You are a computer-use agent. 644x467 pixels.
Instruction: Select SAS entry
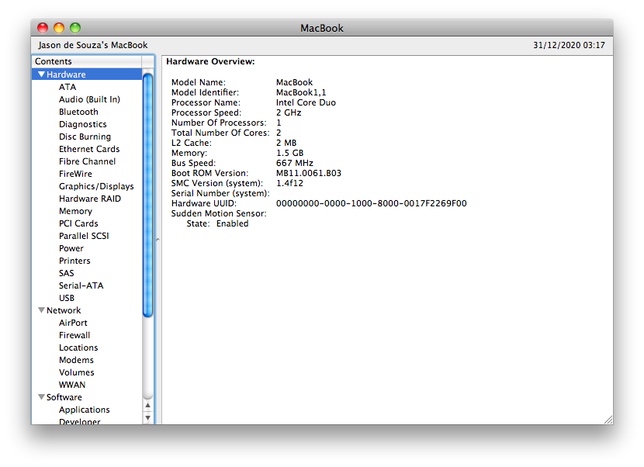[66, 273]
